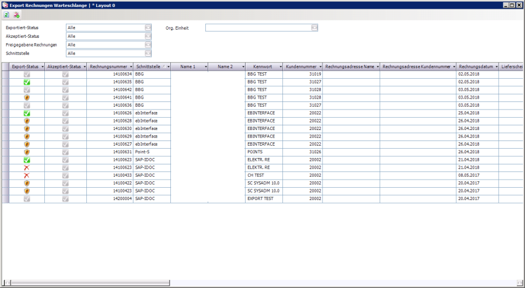
Task: Open the Org. Einheit dropdown
Action: tap(314, 27)
